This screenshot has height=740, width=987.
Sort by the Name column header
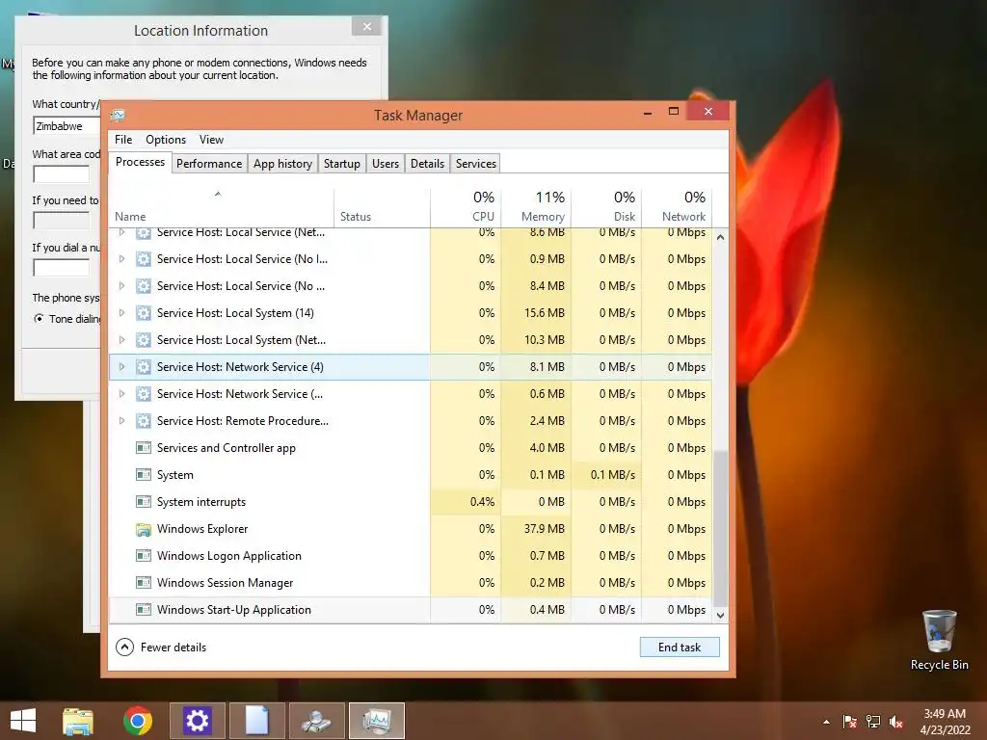tap(221, 208)
